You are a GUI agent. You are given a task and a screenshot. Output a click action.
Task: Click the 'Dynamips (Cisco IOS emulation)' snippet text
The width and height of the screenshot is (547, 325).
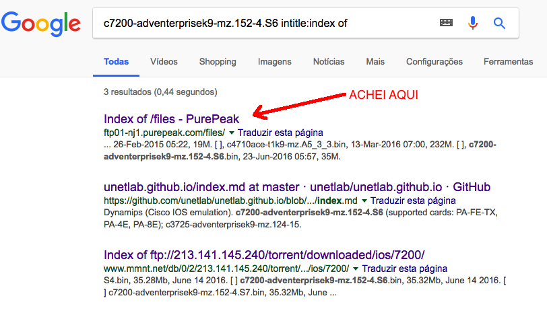(x=168, y=213)
